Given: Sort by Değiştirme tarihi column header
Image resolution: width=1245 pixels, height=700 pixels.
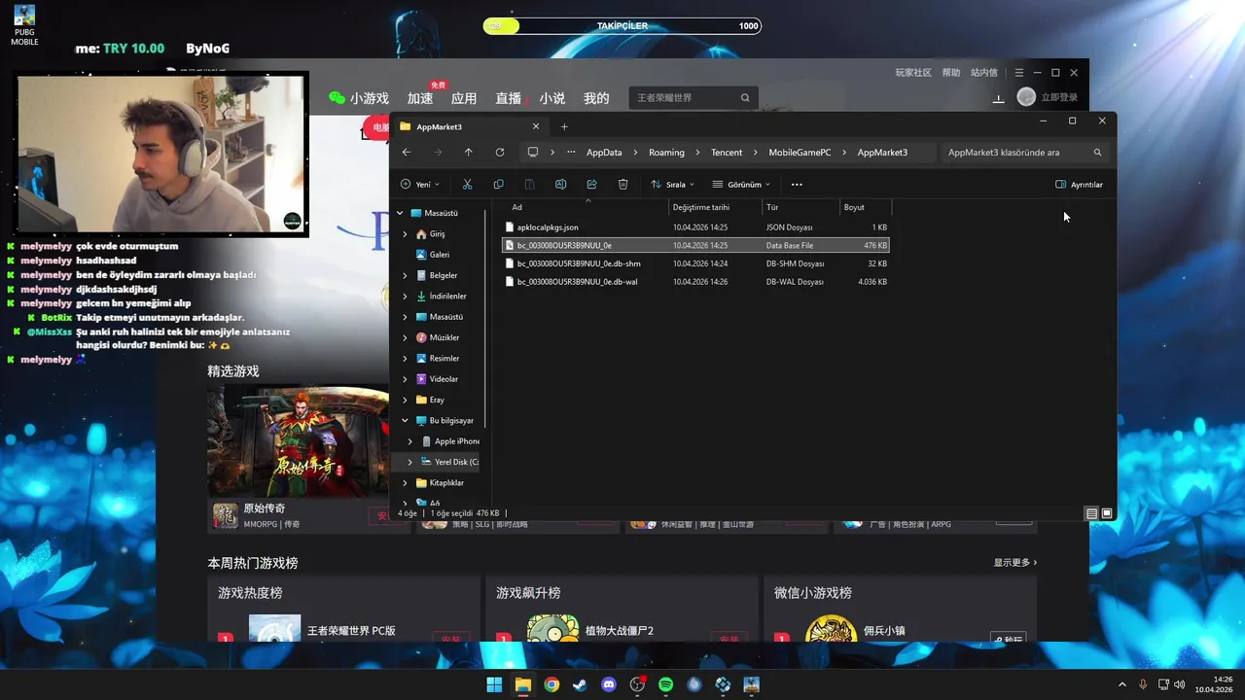Looking at the screenshot, I should tap(715, 207).
